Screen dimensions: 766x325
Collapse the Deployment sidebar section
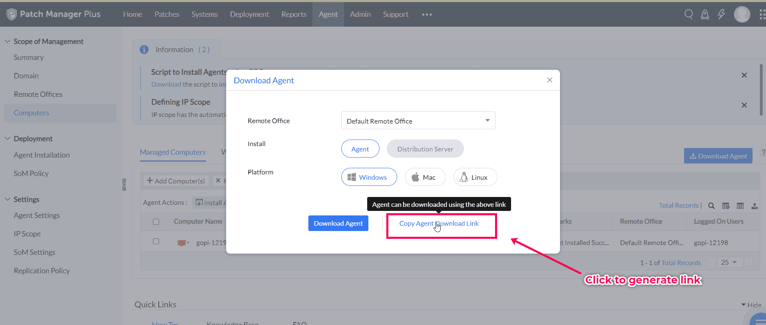(7, 138)
